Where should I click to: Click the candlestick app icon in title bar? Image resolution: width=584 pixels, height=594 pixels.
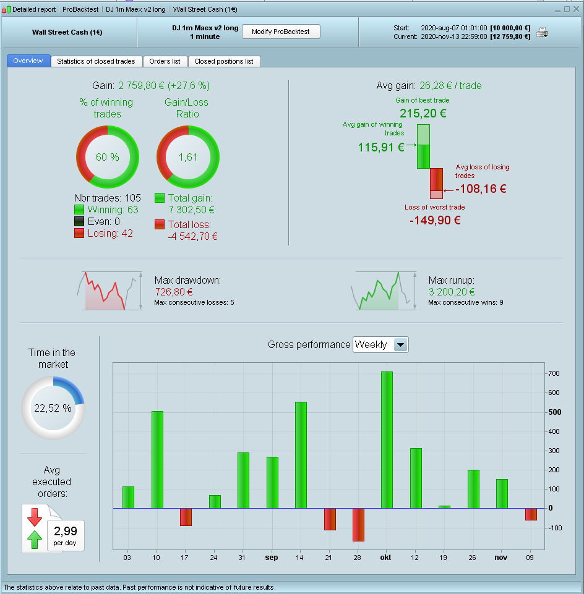click(x=6, y=10)
